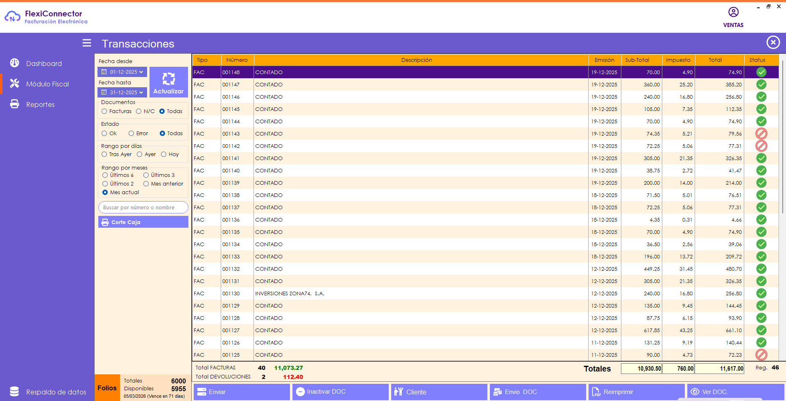Click the Corte Caja printer button
Image resolution: width=786 pixels, height=401 pixels.
[143, 222]
